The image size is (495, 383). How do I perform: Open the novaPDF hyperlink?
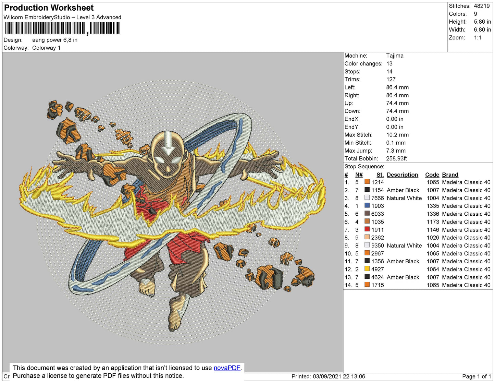pos(227,368)
